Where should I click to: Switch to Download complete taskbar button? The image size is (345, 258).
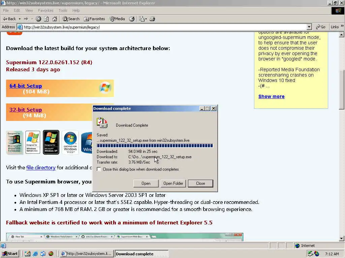point(142,254)
